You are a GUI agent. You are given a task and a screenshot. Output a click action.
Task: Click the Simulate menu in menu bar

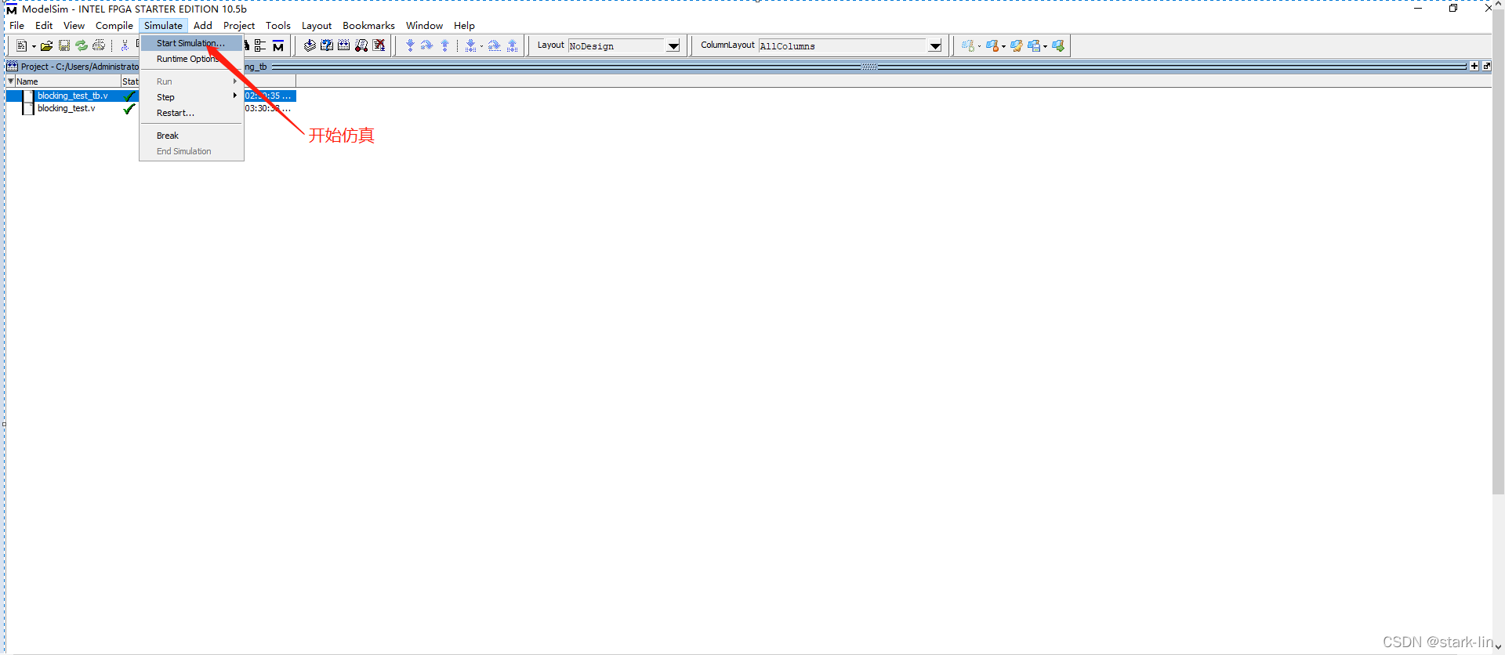click(163, 26)
